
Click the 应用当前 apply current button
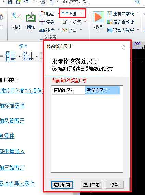[92, 185]
